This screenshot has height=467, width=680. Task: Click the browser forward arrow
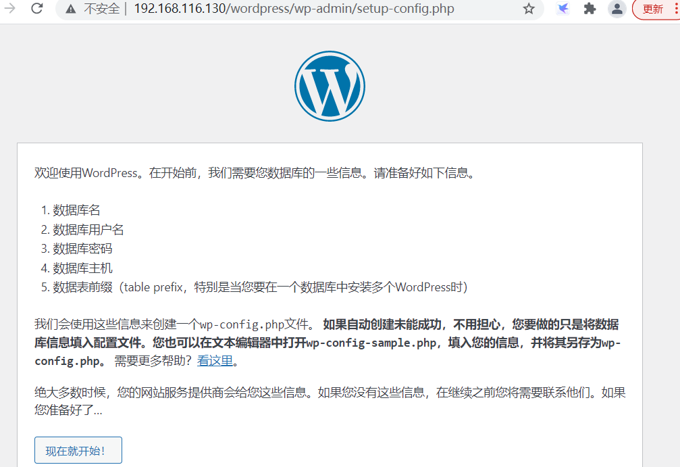[9, 8]
